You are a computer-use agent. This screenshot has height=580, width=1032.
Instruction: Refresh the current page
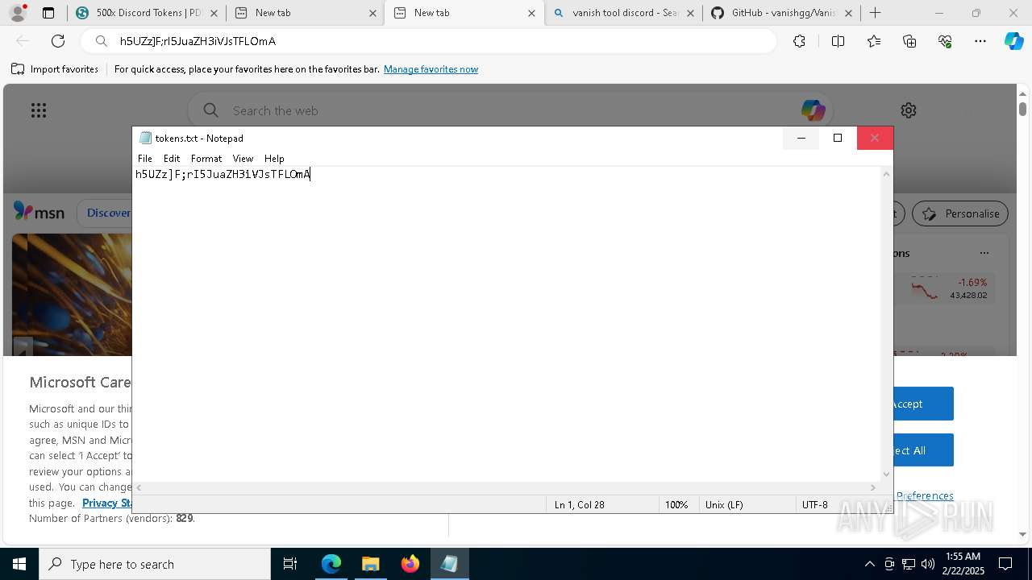[58, 41]
